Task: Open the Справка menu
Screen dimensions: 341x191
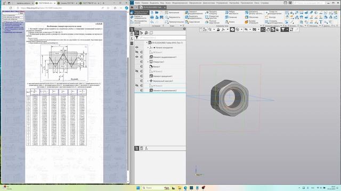Action: (264, 3)
